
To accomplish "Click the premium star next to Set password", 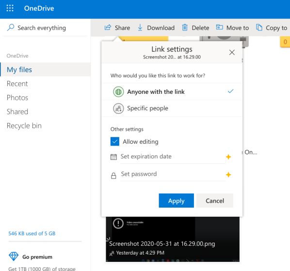I will coord(228,174).
